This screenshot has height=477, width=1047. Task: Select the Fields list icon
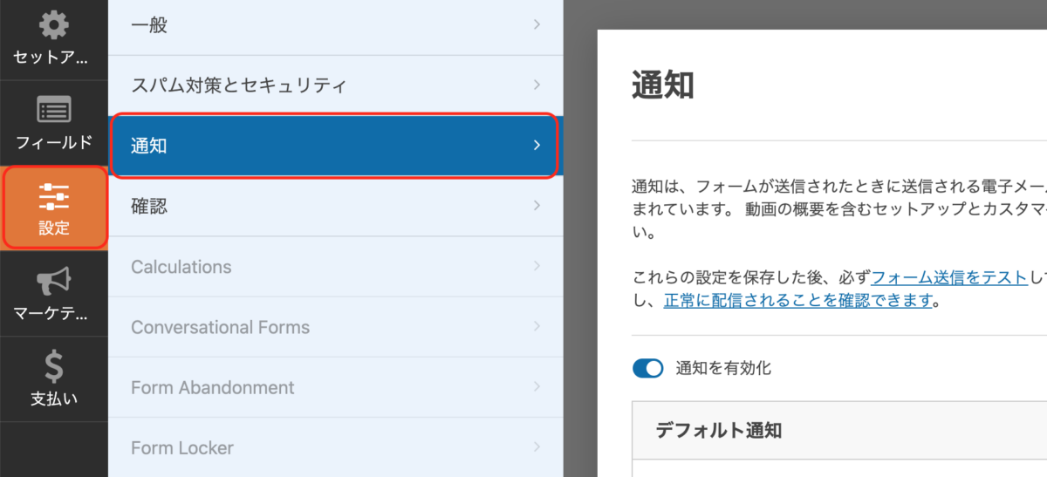pos(54,111)
